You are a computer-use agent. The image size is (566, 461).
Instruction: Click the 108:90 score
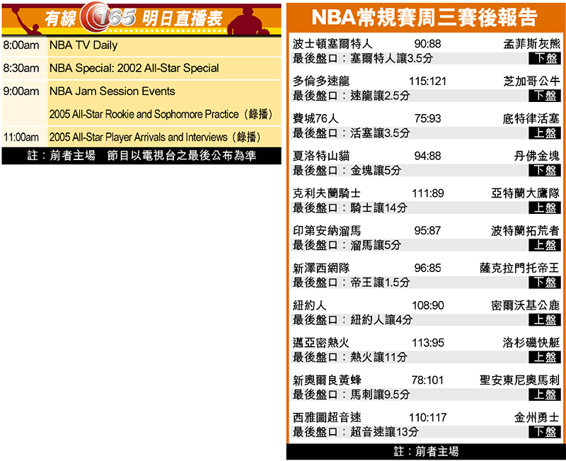[x=428, y=305]
